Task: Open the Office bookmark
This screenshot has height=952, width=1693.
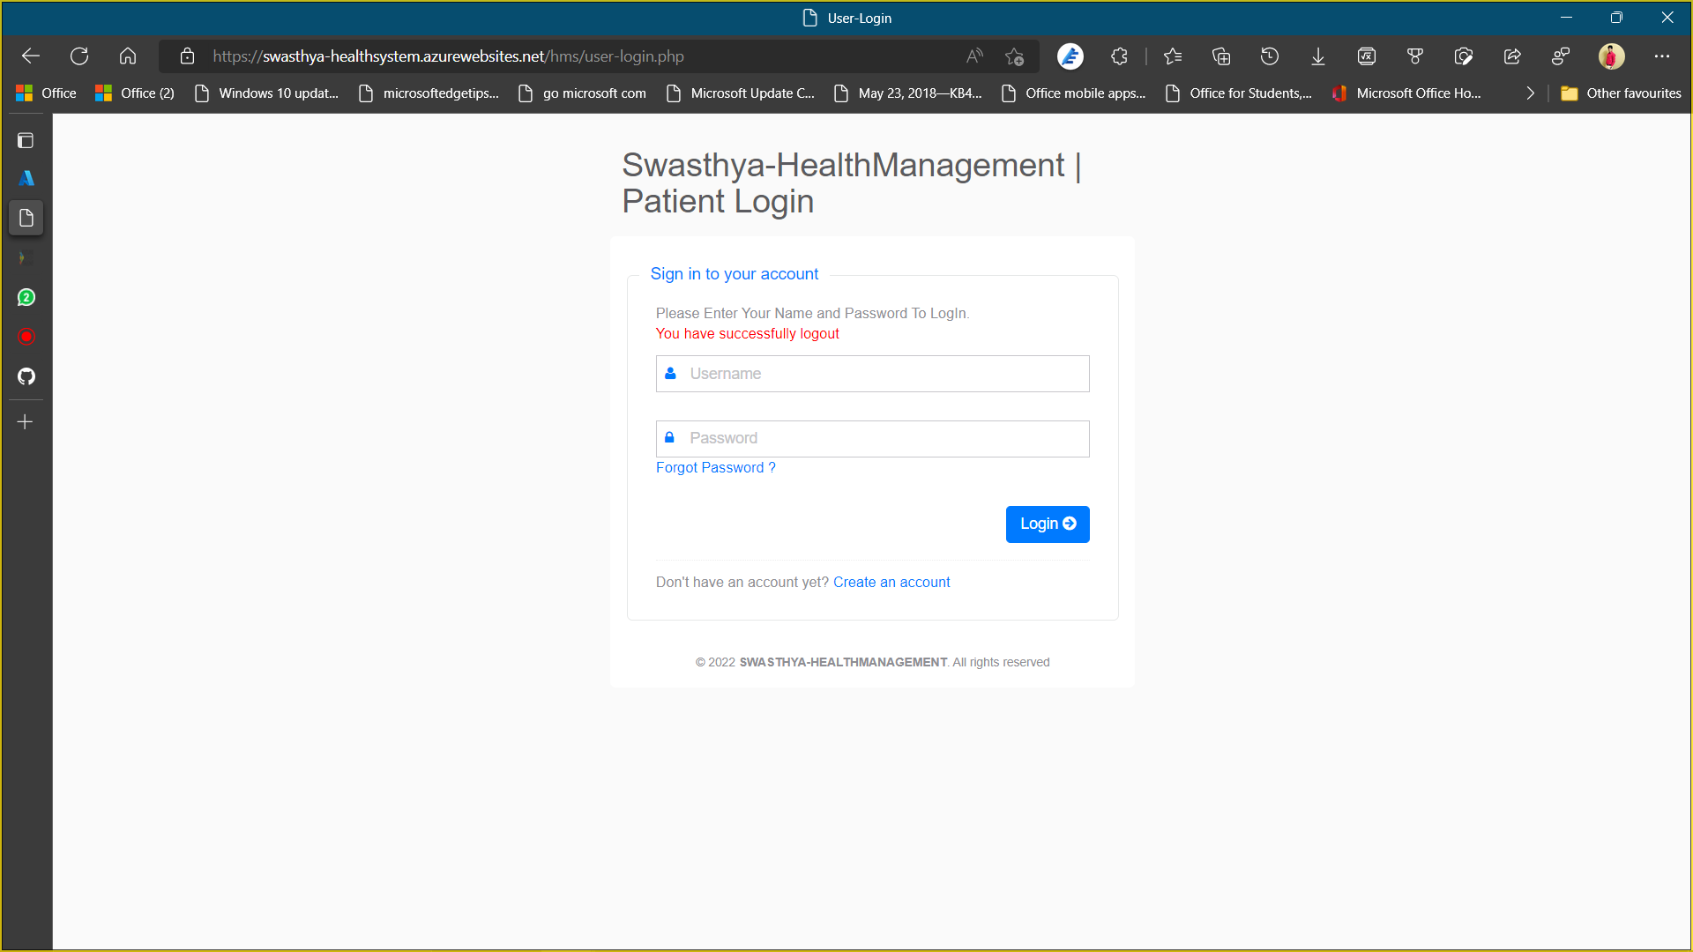Action: (x=47, y=93)
